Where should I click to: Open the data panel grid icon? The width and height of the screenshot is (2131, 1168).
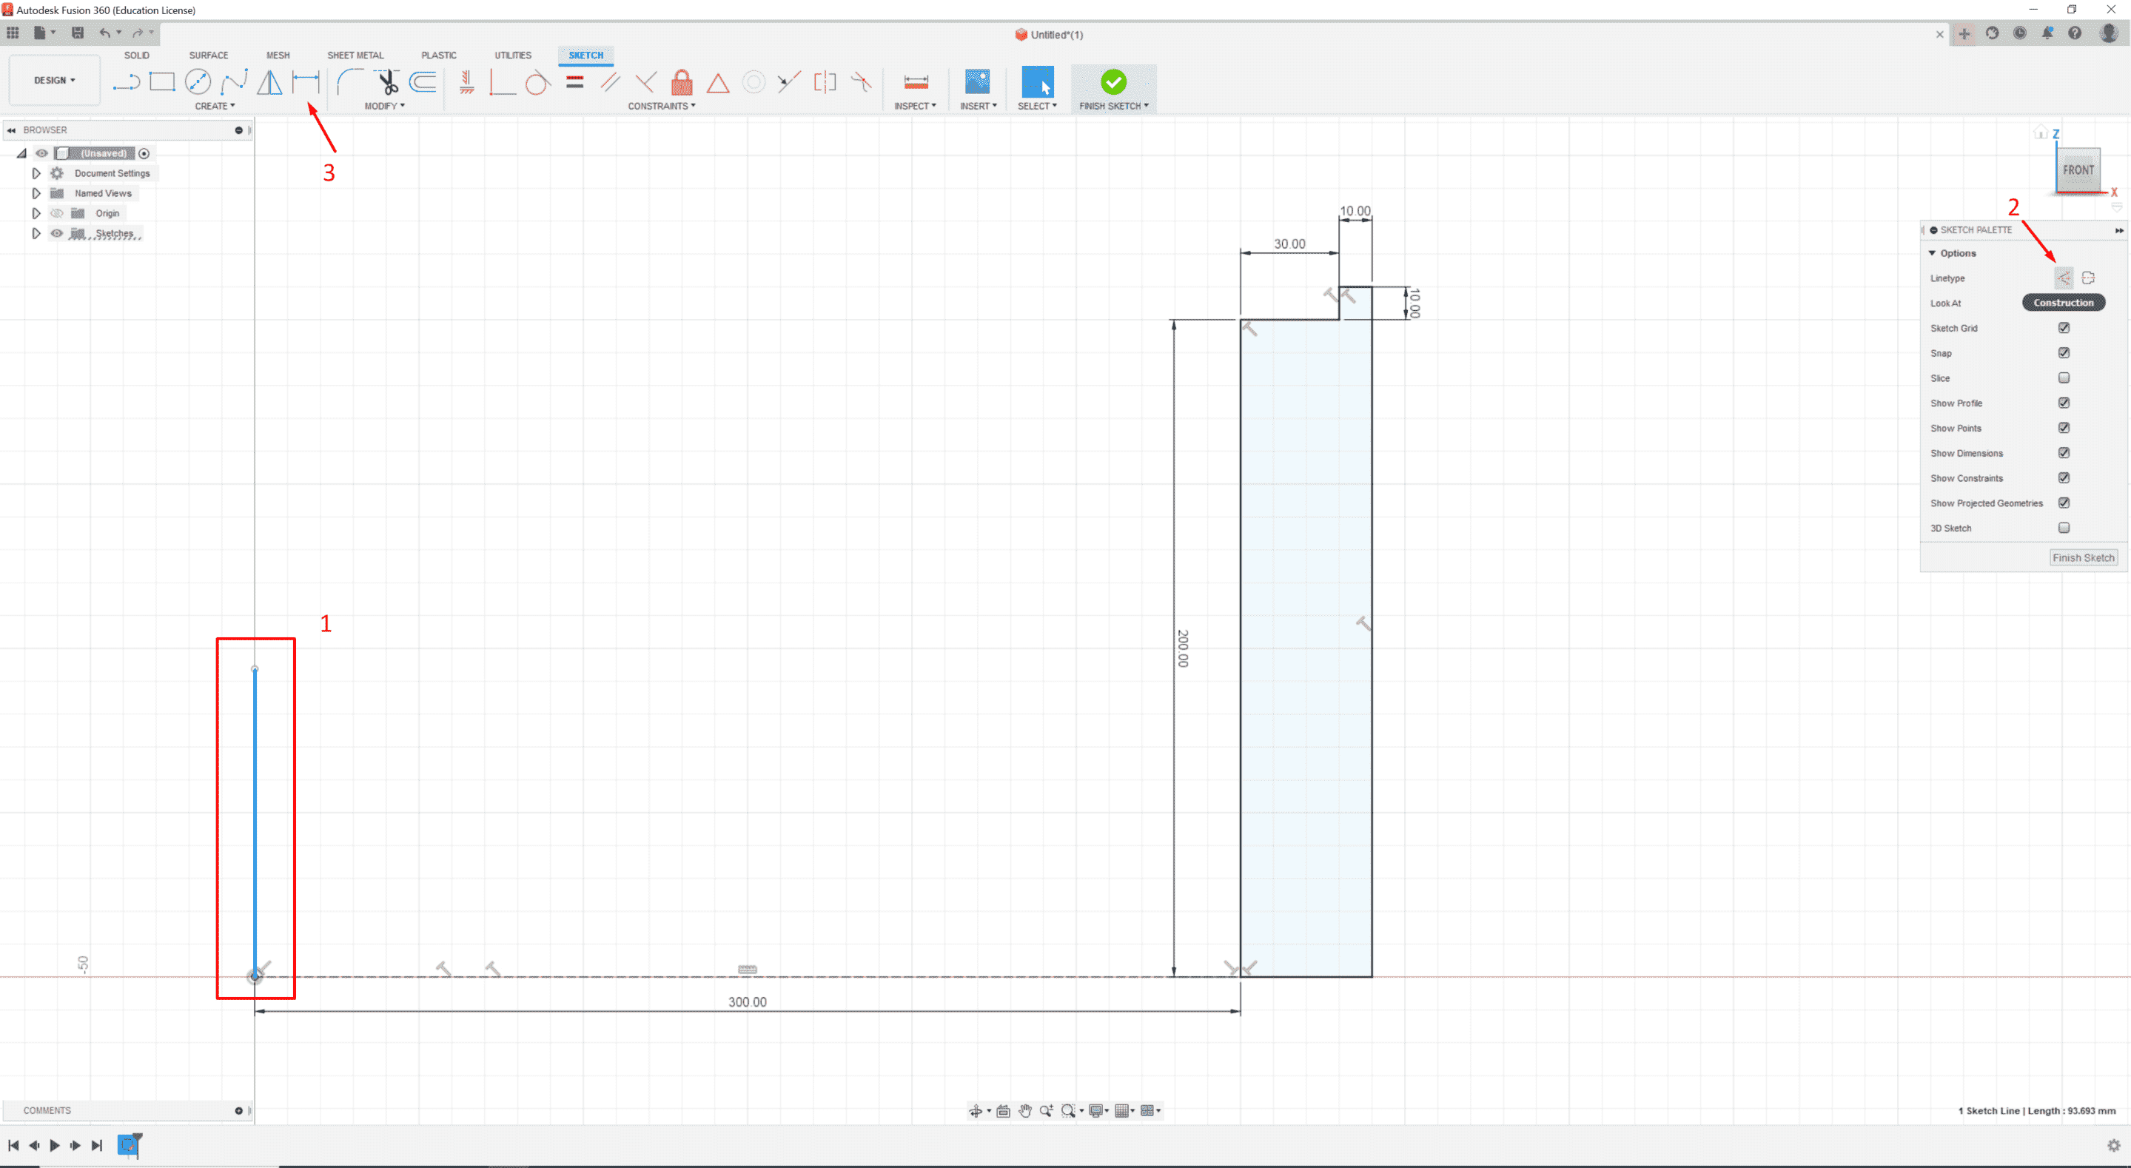click(13, 33)
